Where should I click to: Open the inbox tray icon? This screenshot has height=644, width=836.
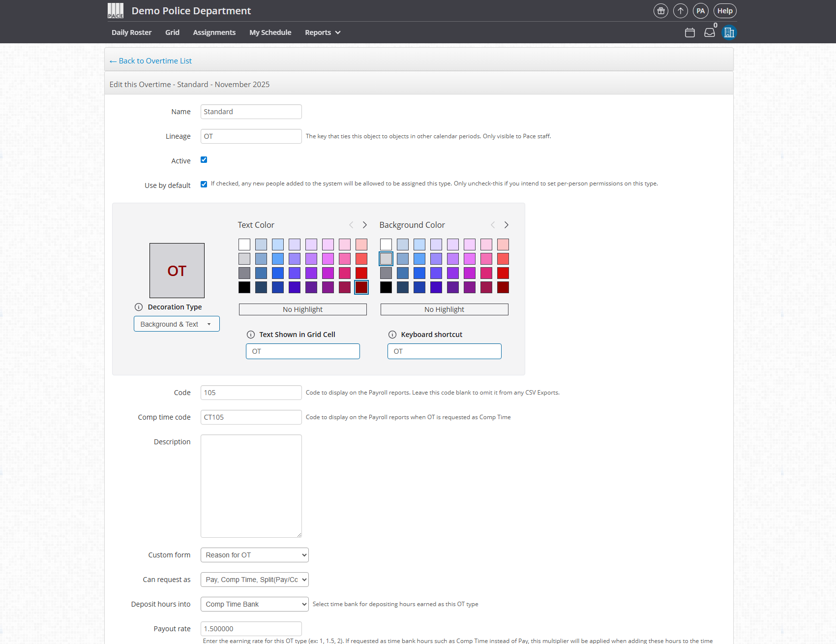click(x=709, y=32)
